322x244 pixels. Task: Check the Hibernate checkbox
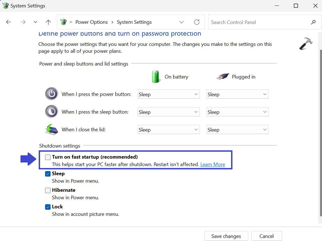(48, 190)
